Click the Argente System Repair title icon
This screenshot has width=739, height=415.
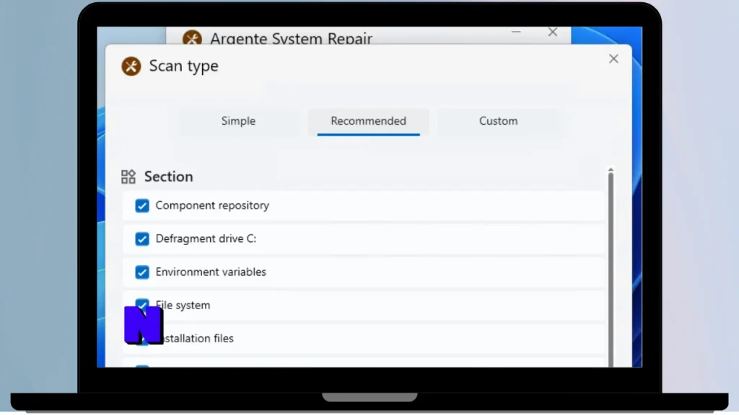[x=192, y=37]
